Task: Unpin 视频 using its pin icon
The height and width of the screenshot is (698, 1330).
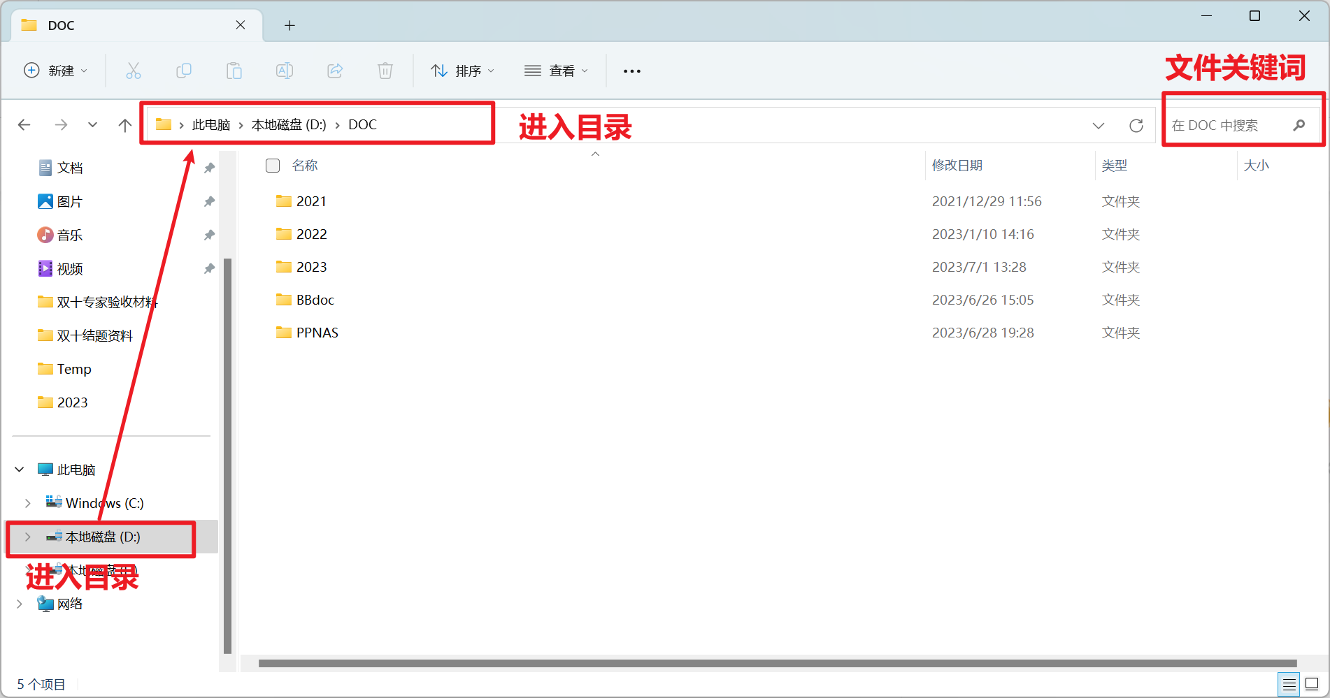Action: tap(209, 268)
